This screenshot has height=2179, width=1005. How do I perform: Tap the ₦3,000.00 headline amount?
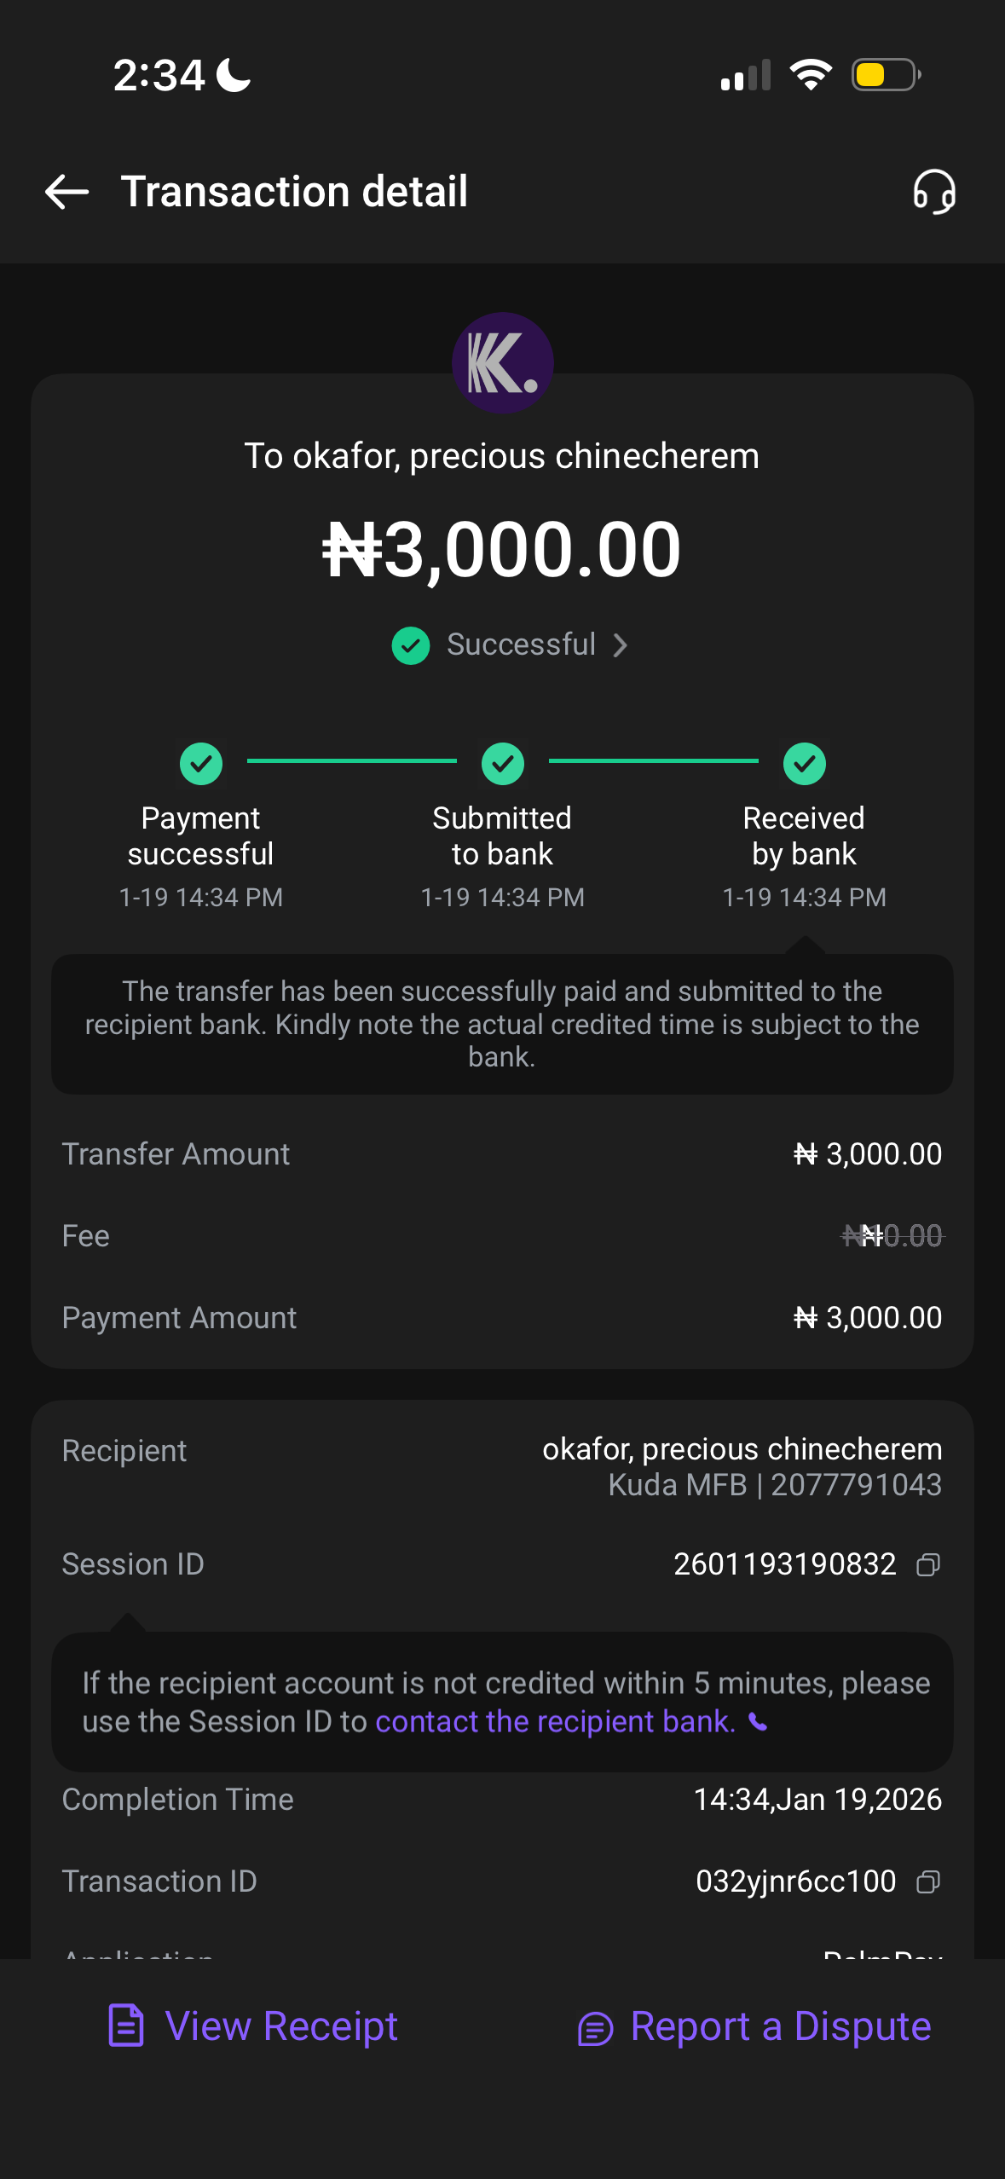point(502,550)
